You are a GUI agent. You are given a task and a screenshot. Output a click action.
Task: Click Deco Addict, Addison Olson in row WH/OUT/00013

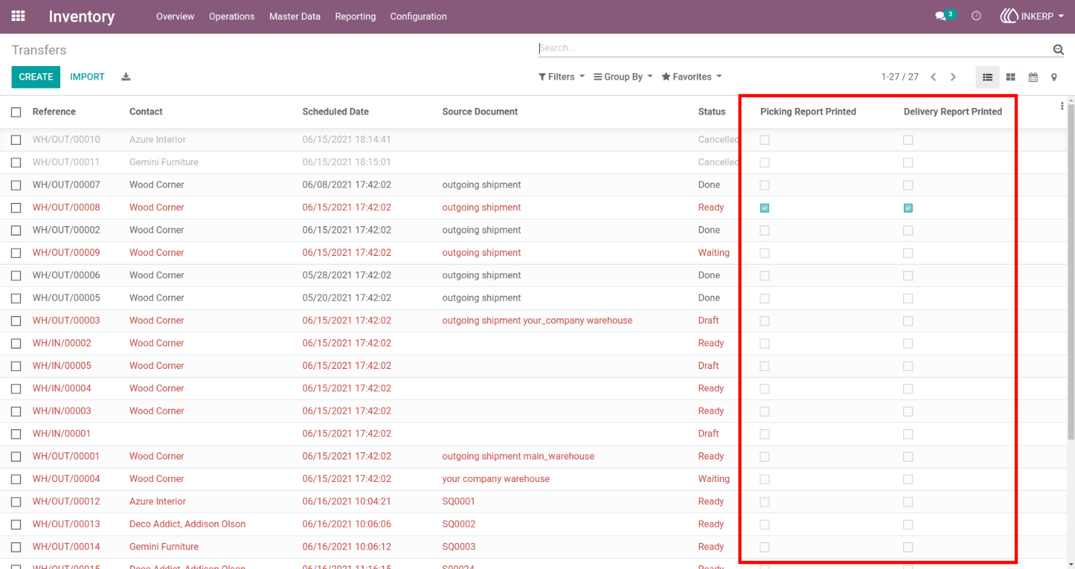tap(187, 524)
